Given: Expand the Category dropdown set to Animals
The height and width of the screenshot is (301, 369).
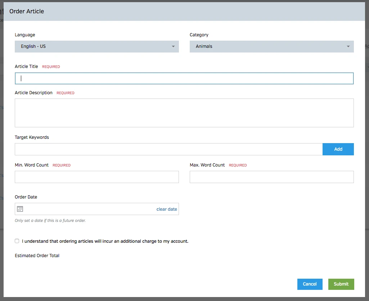Looking at the screenshot, I should point(271,46).
